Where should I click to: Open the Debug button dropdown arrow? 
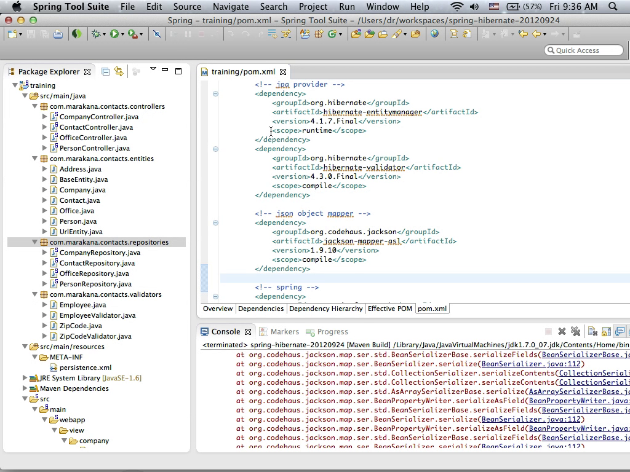(104, 35)
